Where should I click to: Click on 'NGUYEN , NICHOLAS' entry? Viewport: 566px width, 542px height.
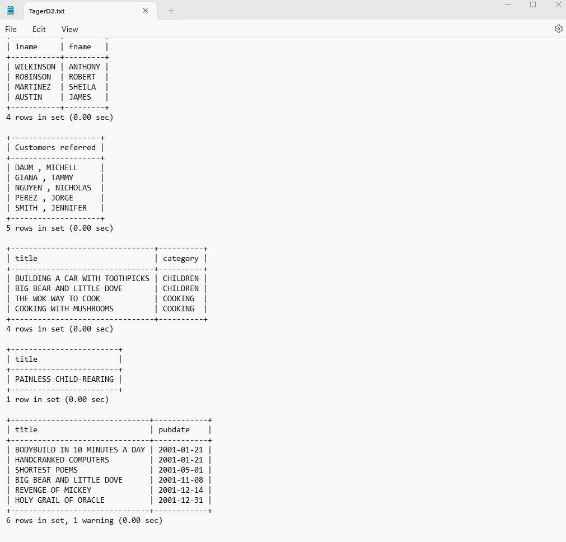click(x=53, y=188)
